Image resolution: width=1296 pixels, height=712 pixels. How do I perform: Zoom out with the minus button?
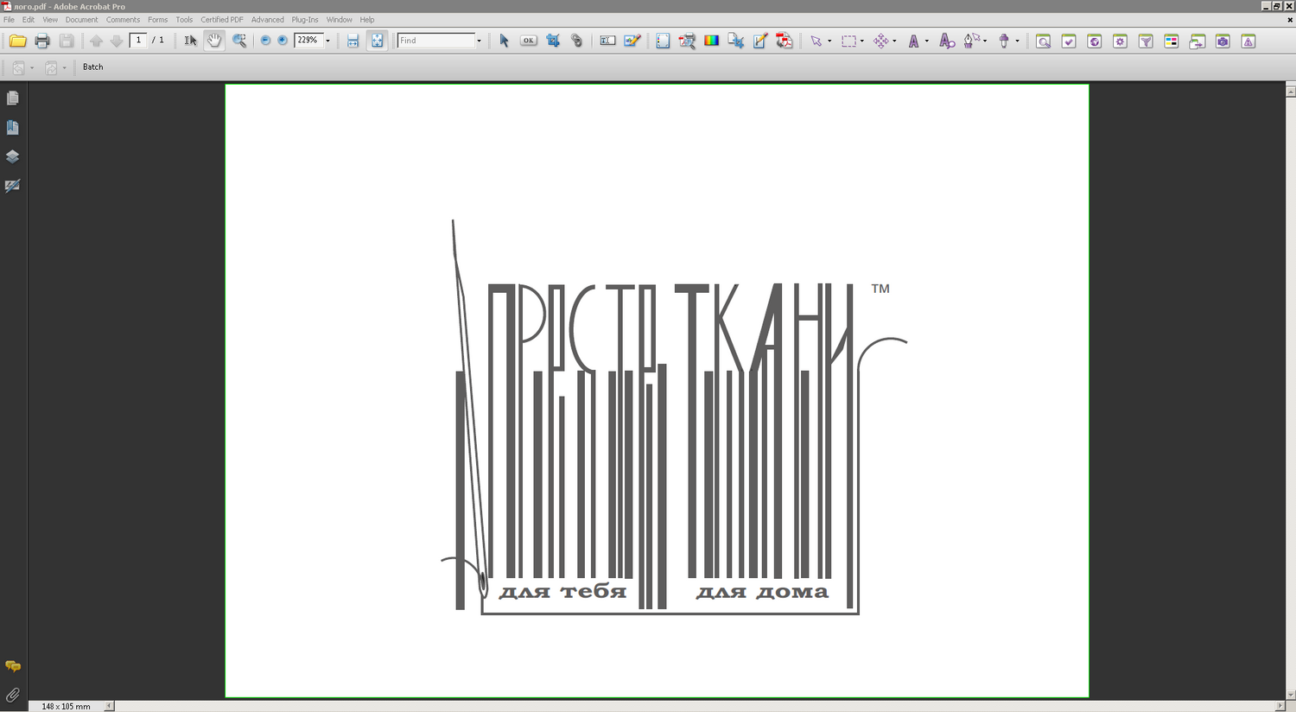265,41
